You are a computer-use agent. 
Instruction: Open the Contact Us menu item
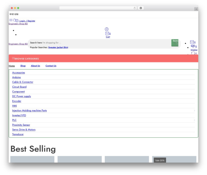coord(51,66)
